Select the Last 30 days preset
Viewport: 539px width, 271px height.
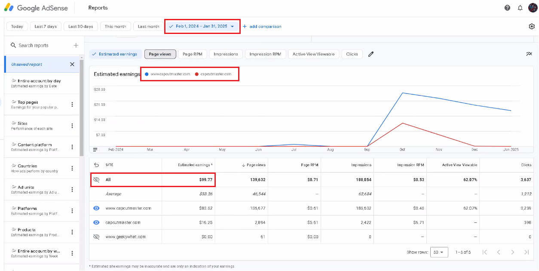click(81, 26)
